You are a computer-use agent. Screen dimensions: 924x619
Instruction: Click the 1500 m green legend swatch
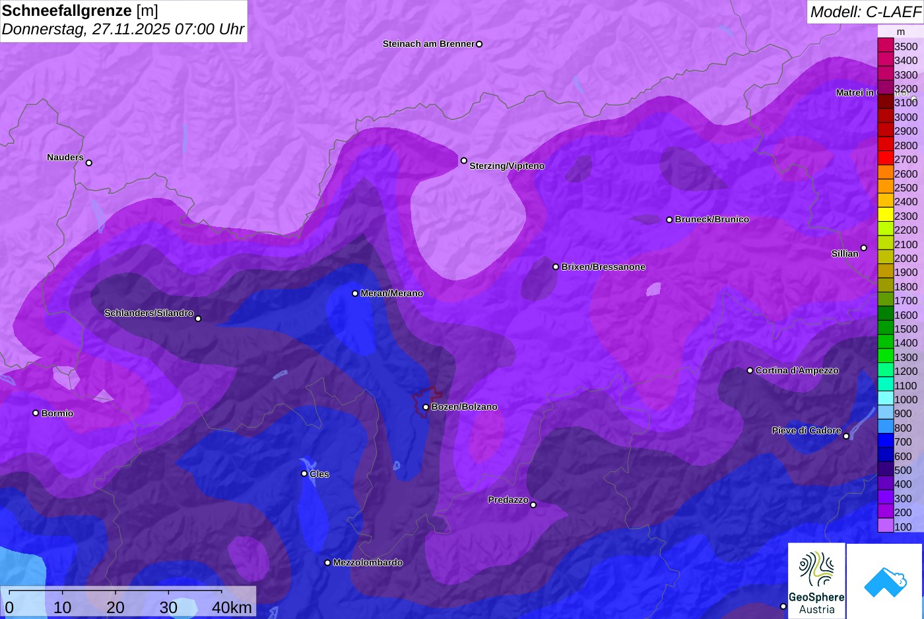(885, 328)
